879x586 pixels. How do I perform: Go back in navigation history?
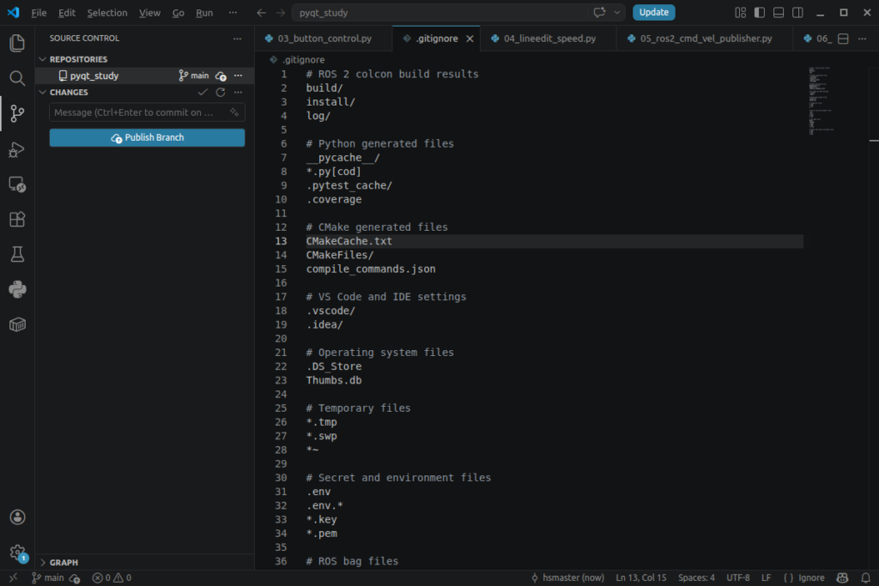[x=261, y=12]
